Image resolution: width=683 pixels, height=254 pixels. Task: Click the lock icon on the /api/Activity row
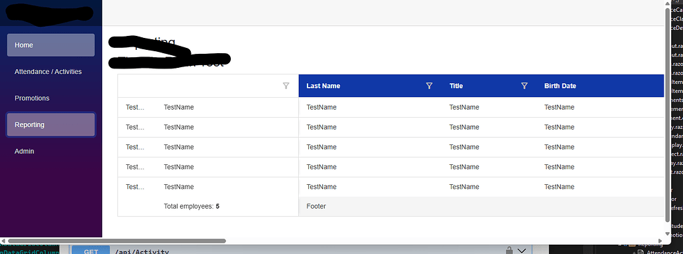pyautogui.click(x=509, y=251)
